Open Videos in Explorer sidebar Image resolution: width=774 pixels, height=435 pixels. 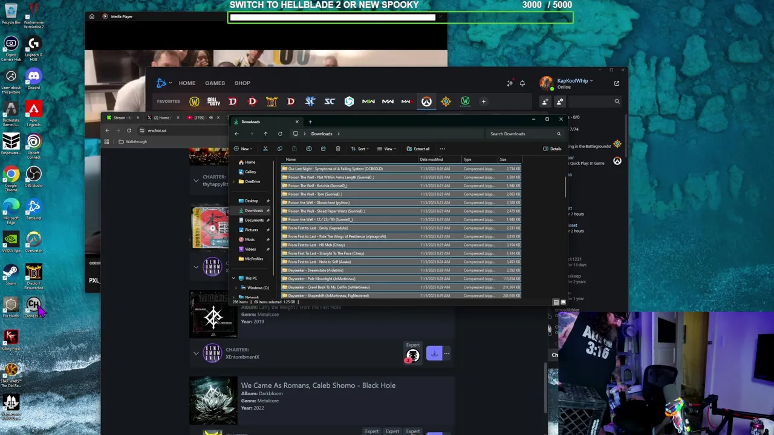click(x=247, y=249)
